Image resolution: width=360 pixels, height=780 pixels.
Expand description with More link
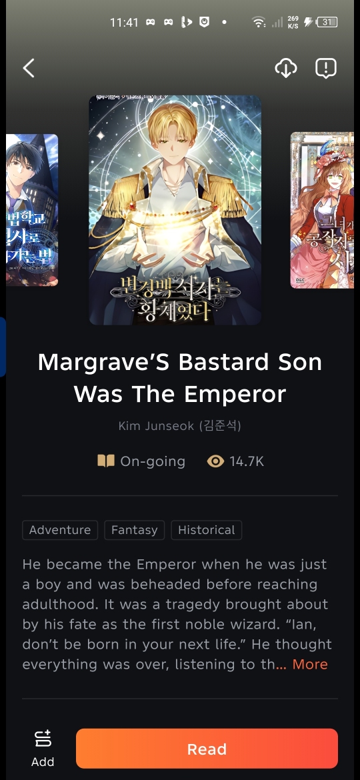[x=310, y=664]
